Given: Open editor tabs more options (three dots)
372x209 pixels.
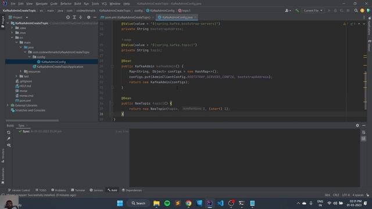Looking at the screenshot, I should click(364, 17).
